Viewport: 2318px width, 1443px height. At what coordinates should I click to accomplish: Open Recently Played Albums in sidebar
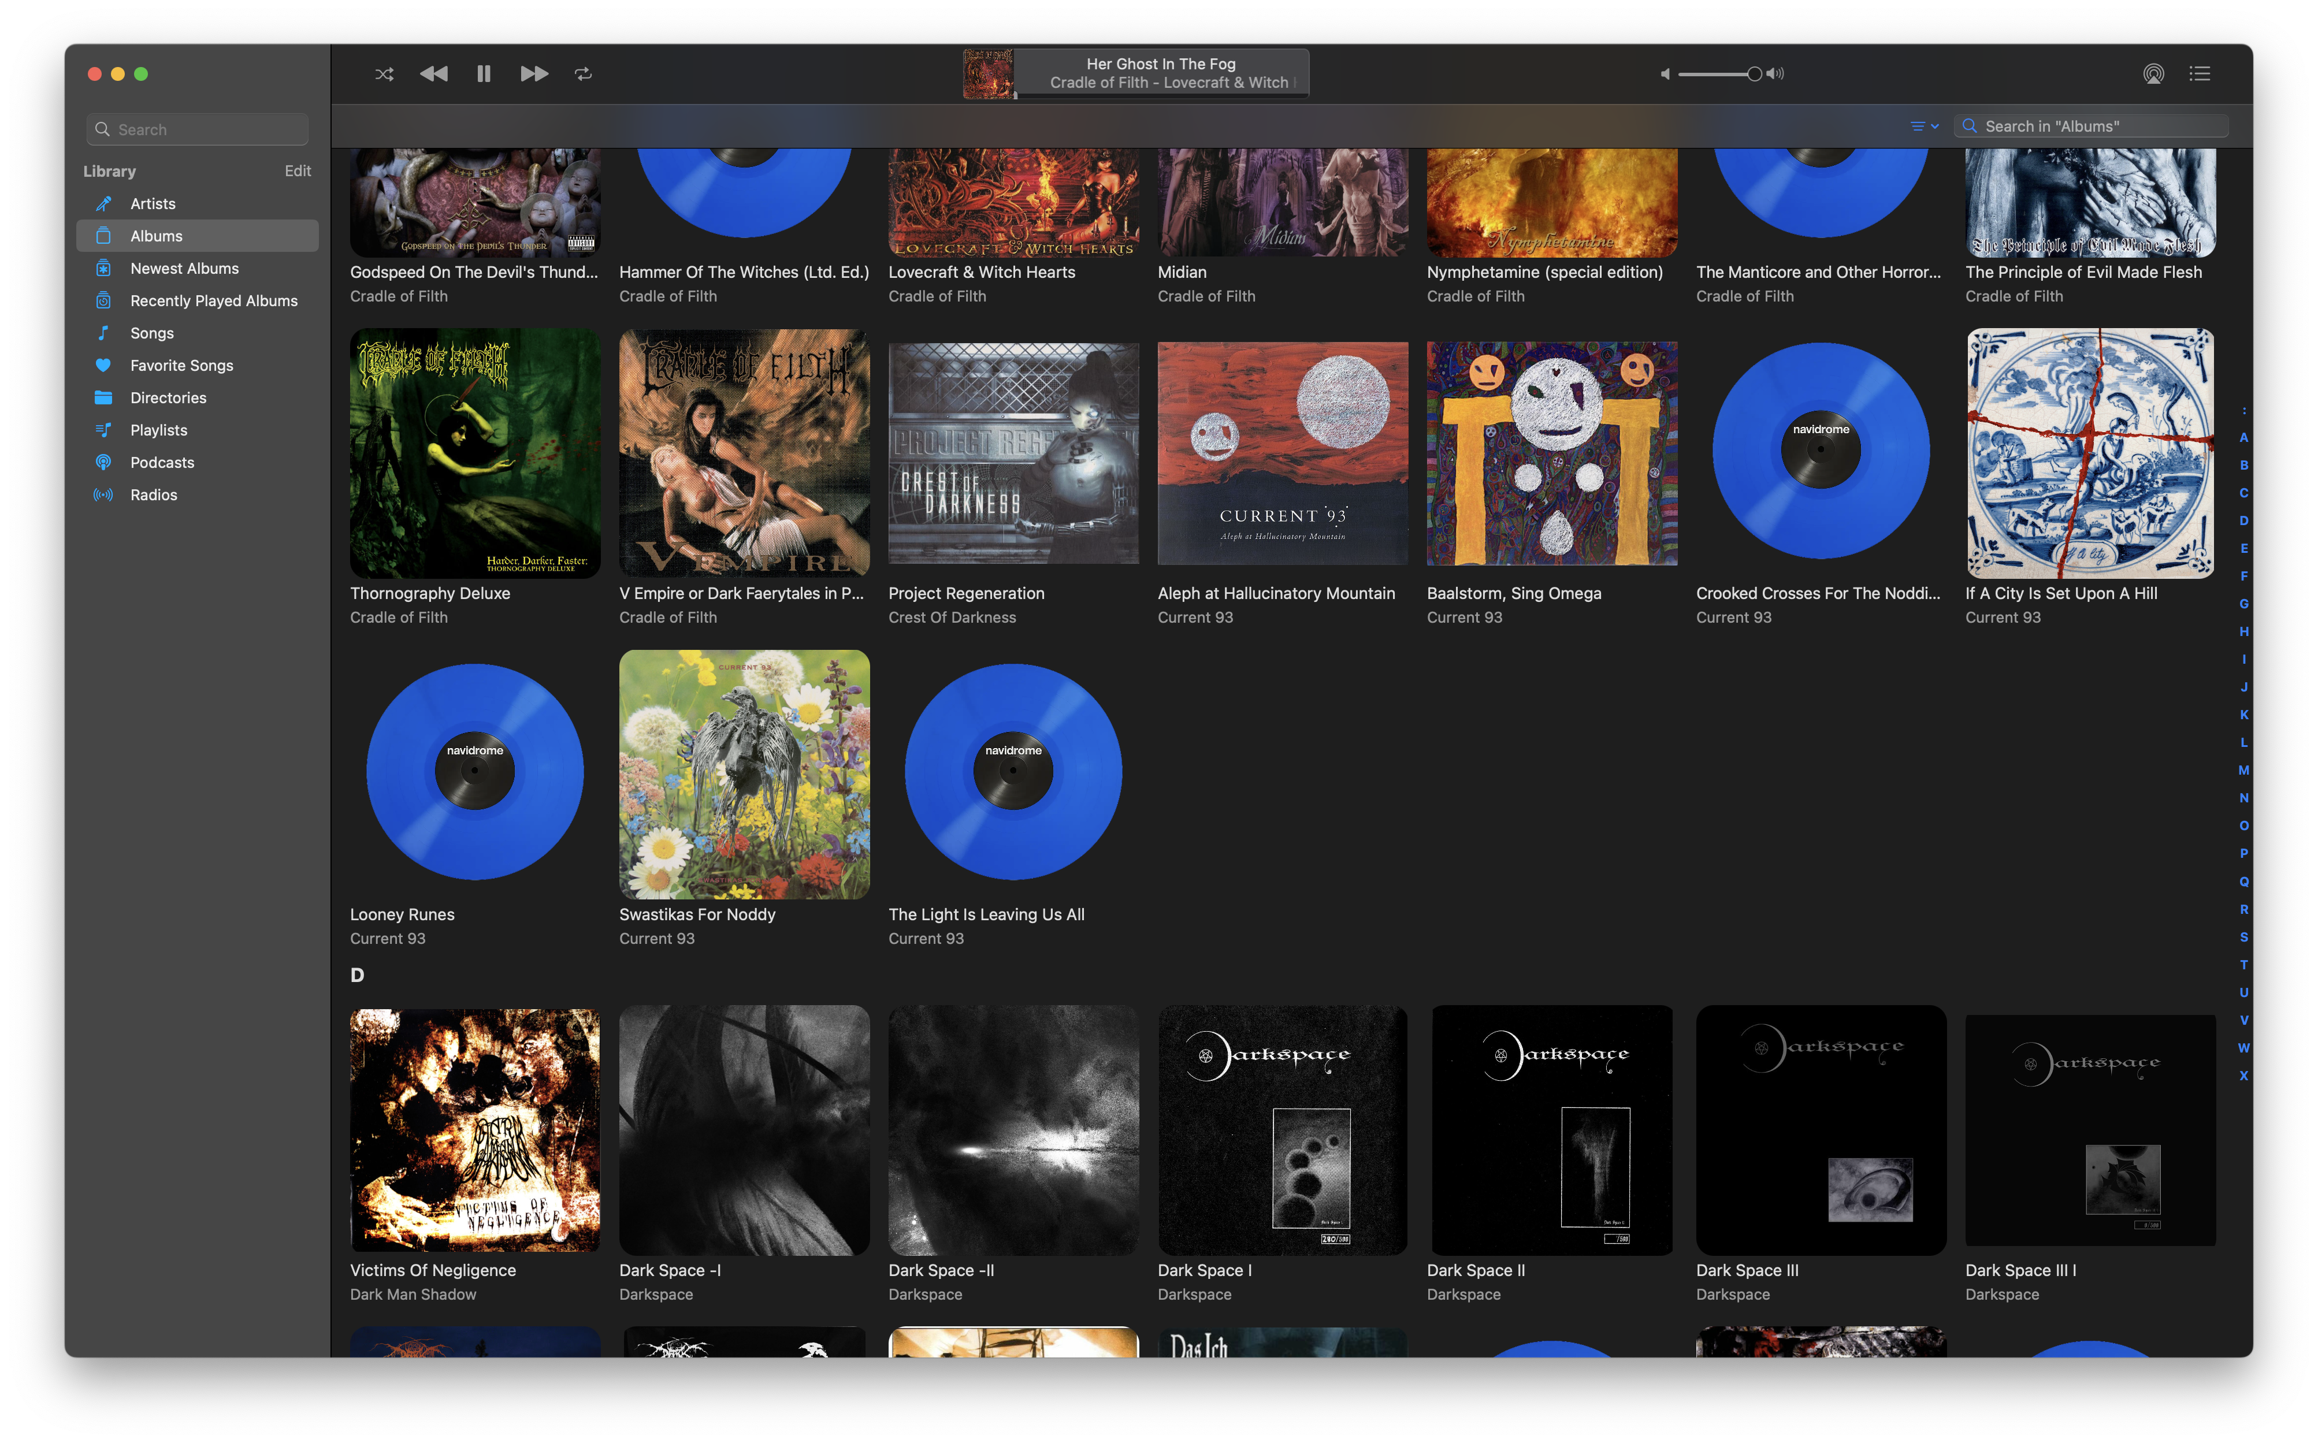[214, 300]
